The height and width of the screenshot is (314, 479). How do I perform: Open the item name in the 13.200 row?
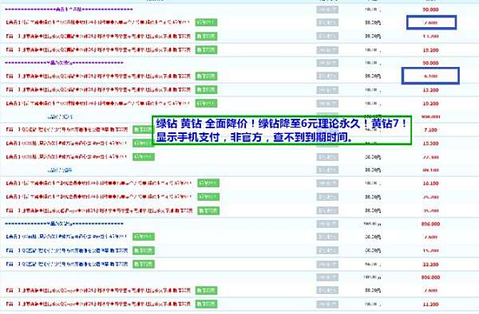pyautogui.click(x=98, y=90)
